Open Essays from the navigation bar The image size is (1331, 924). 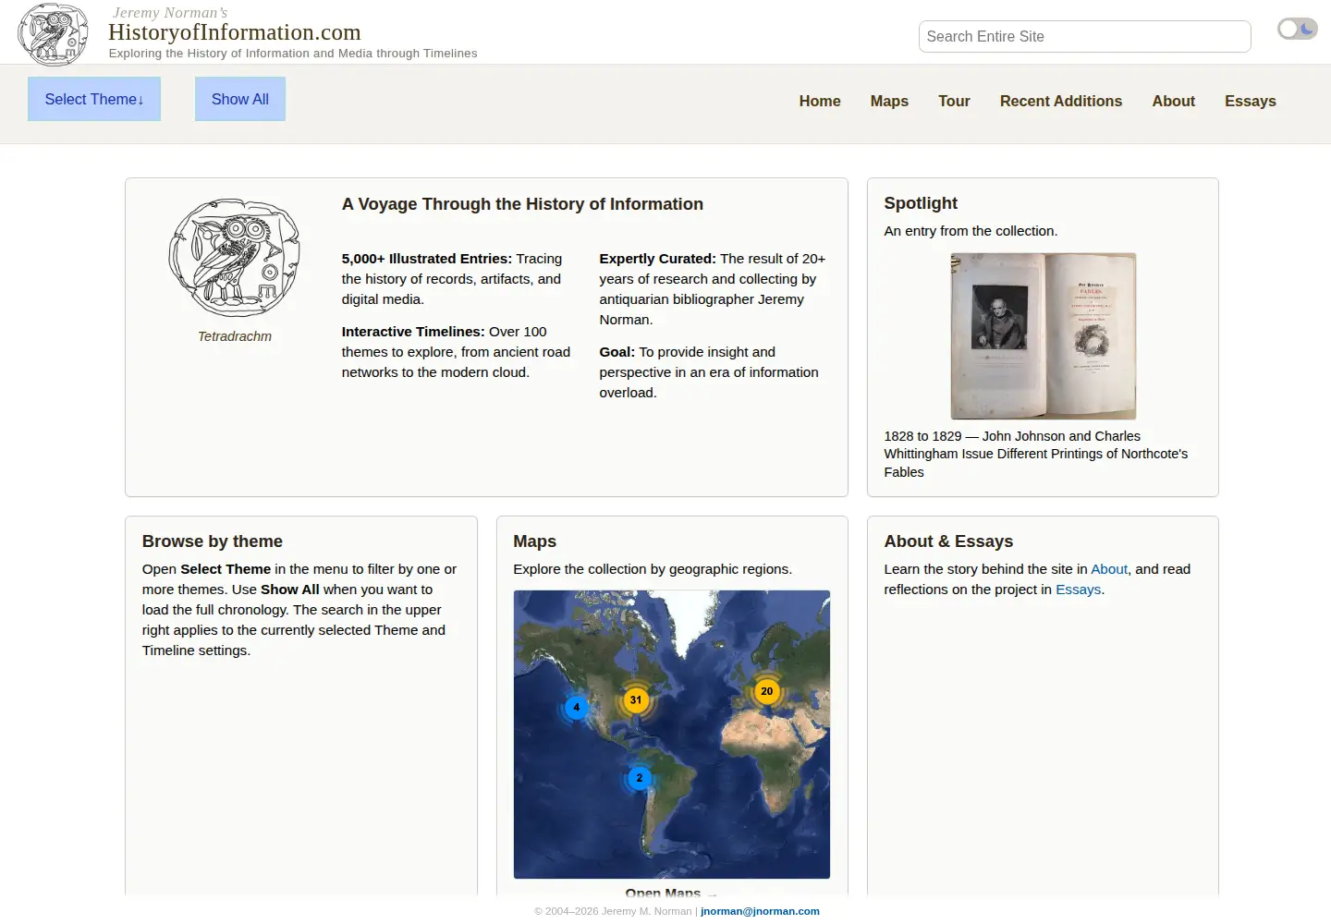(1250, 101)
